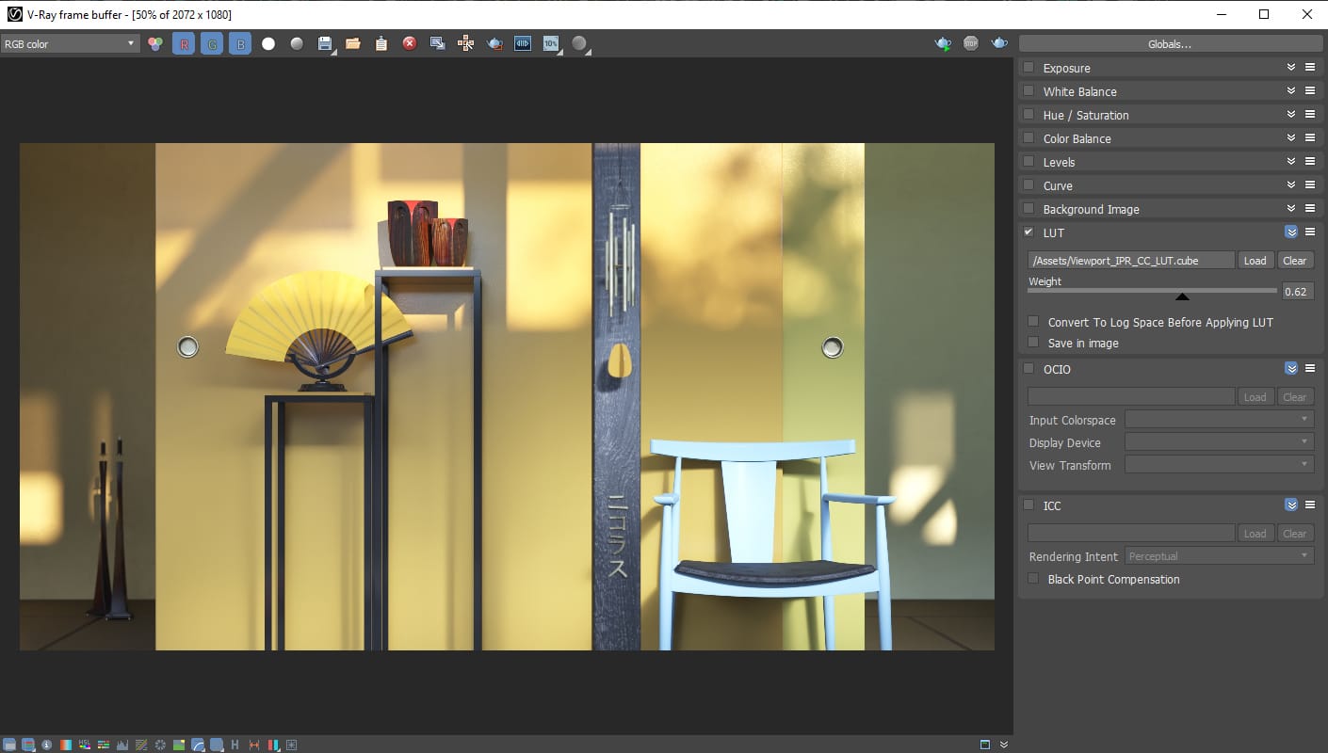Click the pixel info icon in bottom bar
1328x753 pixels.
tap(46, 745)
